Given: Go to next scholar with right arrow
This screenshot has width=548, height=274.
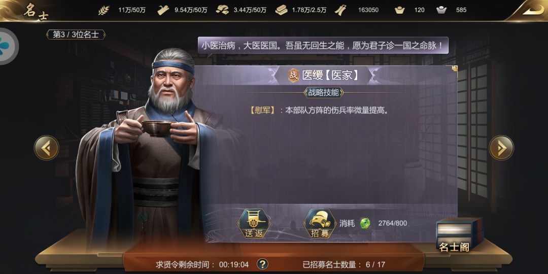Looking at the screenshot, I should pos(501,148).
